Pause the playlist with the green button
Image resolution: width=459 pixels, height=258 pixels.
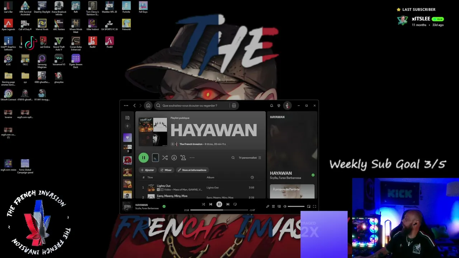tap(143, 158)
